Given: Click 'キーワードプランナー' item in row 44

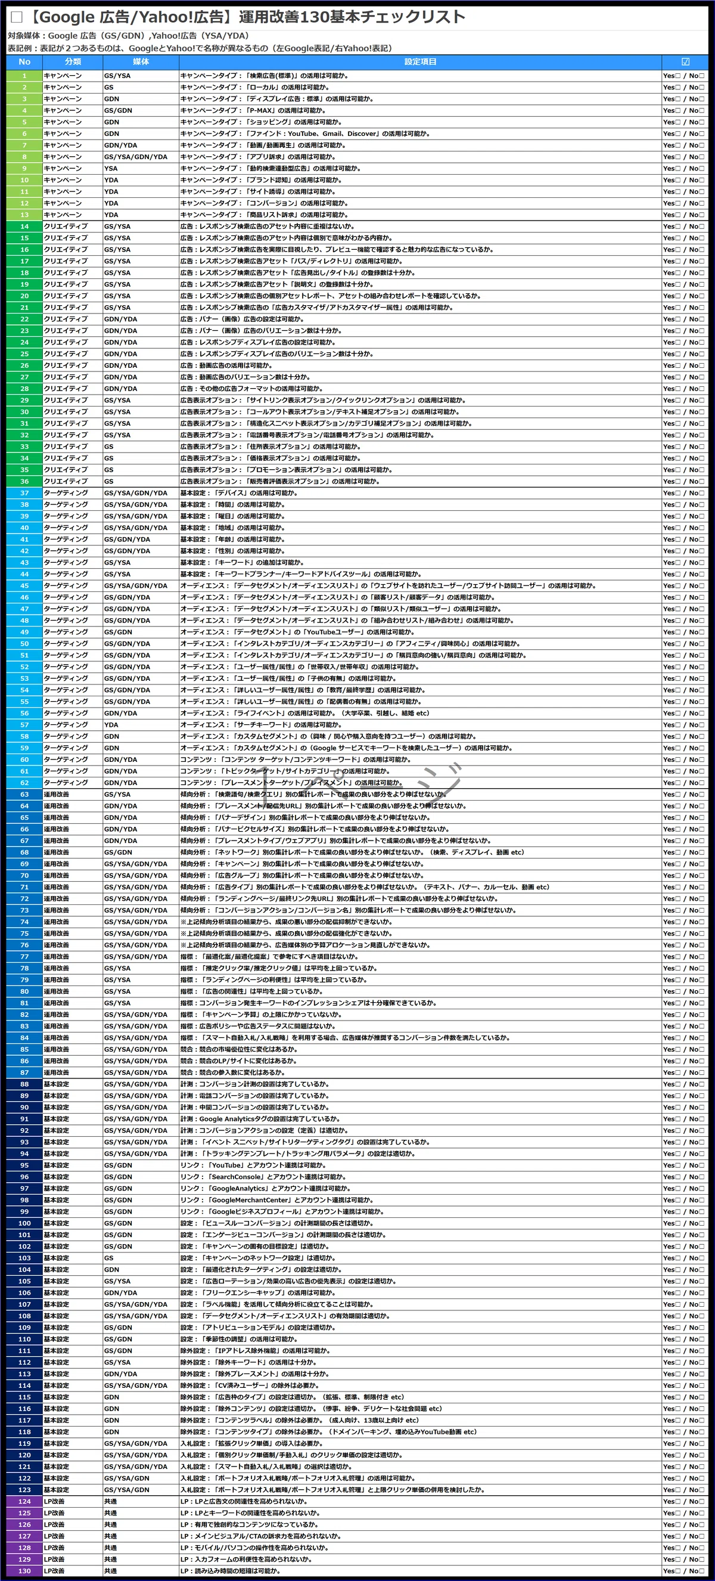Looking at the screenshot, I should coord(300,575).
